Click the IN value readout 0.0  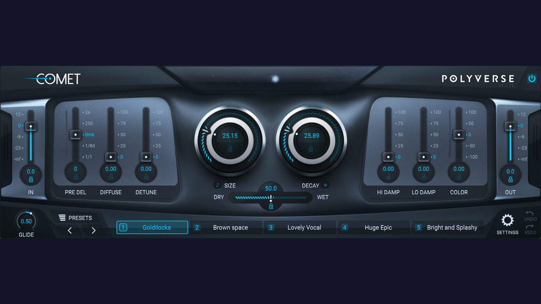[31, 171]
